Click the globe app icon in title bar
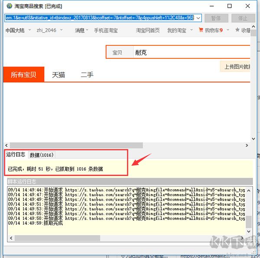The width and height of the screenshot is (260, 258). [9, 6]
